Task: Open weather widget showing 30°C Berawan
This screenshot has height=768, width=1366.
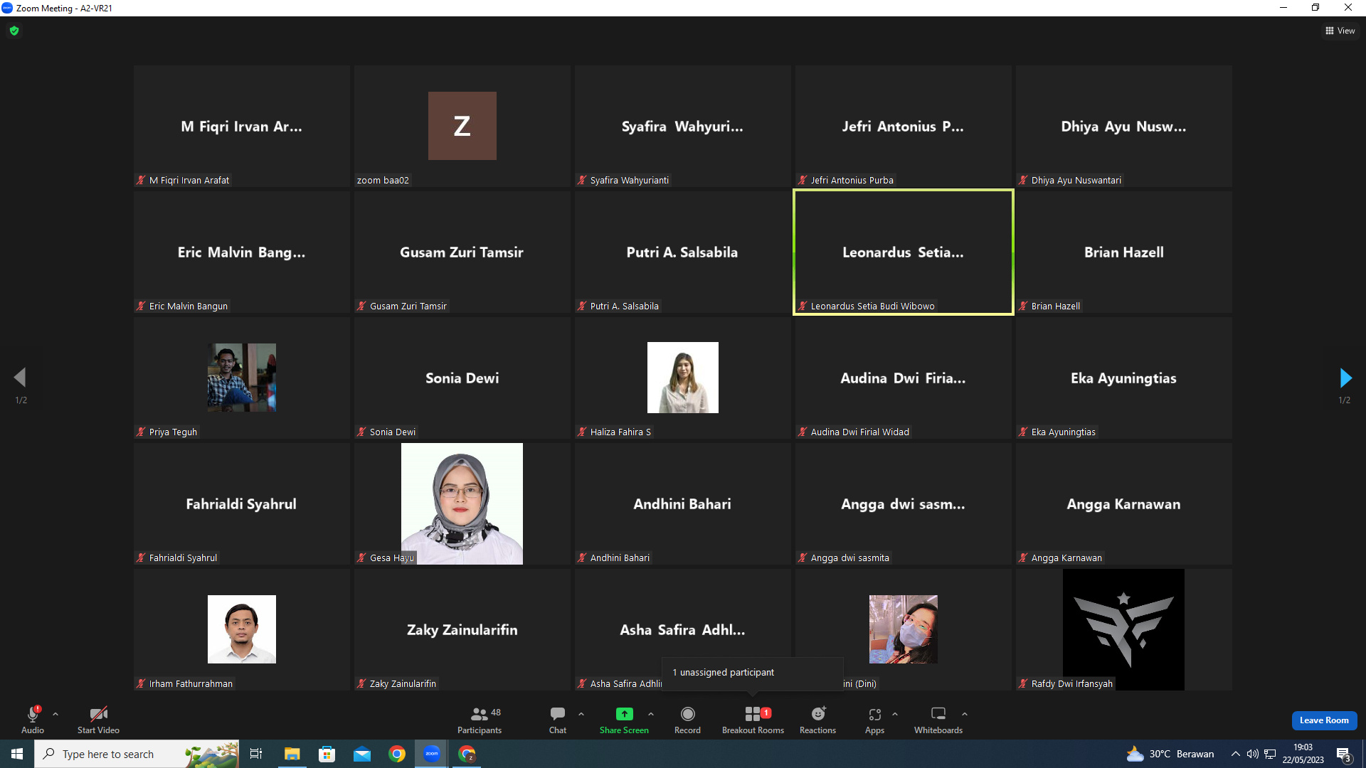Action: click(1170, 754)
